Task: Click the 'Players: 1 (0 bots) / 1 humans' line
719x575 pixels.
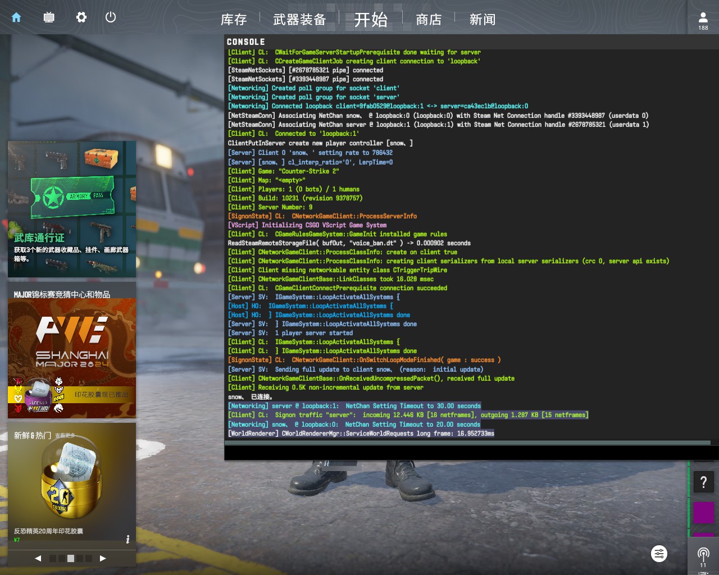Action: (x=294, y=189)
